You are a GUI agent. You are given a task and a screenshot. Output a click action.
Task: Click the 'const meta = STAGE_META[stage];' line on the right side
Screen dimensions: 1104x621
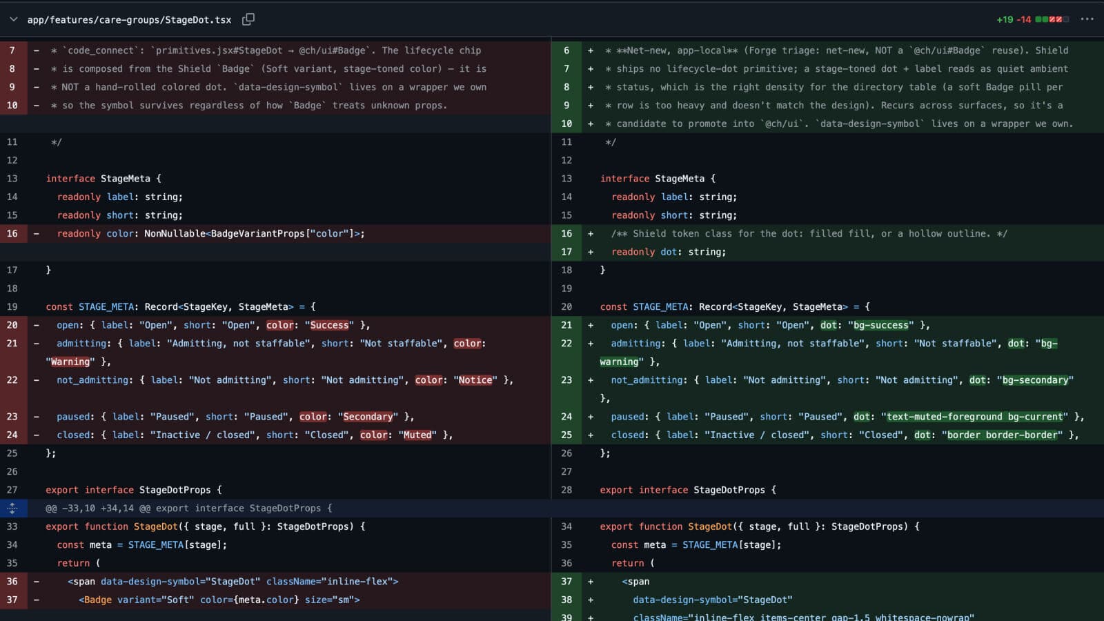[x=696, y=545]
